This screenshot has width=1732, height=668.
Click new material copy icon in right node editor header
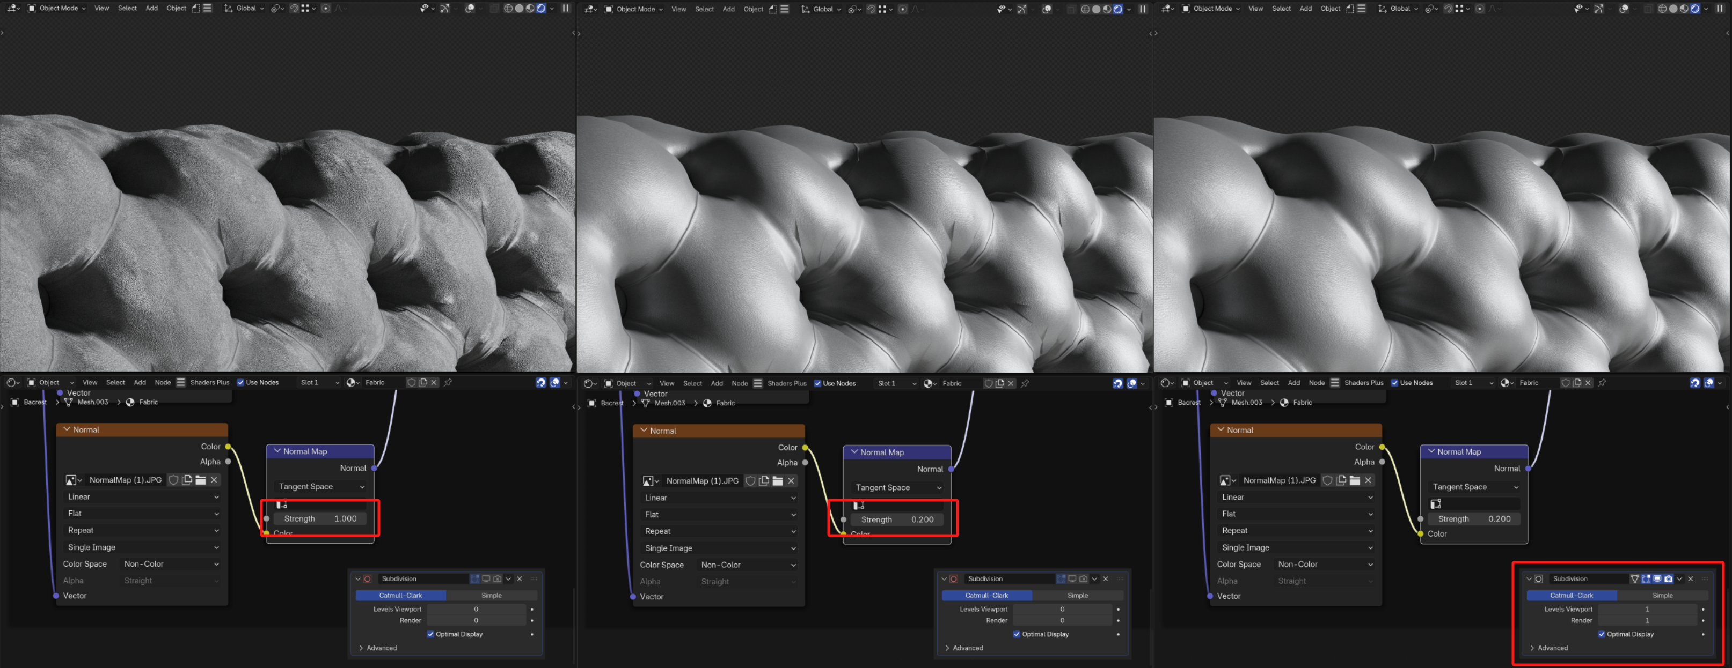coord(1577,383)
